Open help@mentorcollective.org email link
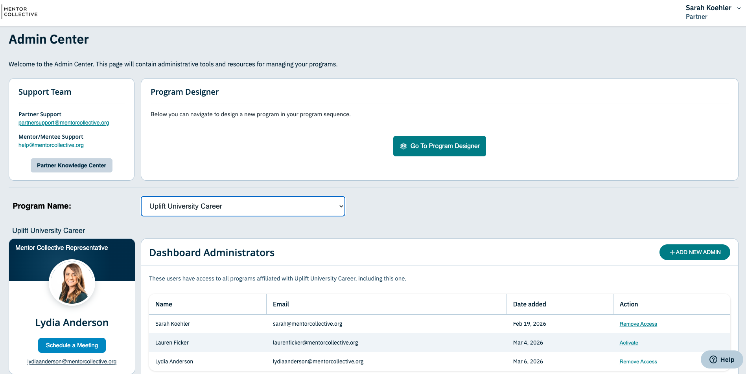 (x=51, y=145)
